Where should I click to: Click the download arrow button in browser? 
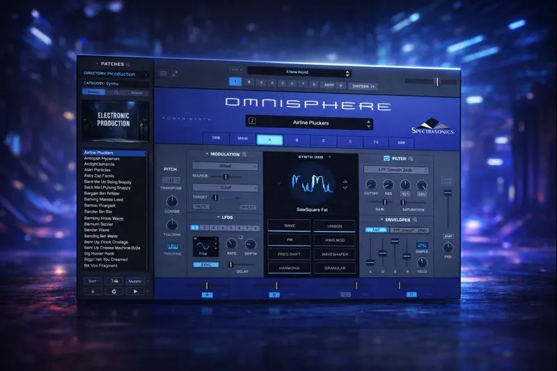(93, 292)
